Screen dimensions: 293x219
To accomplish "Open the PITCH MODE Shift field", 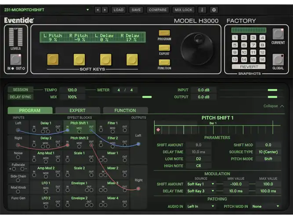I will (x=268, y=159).
